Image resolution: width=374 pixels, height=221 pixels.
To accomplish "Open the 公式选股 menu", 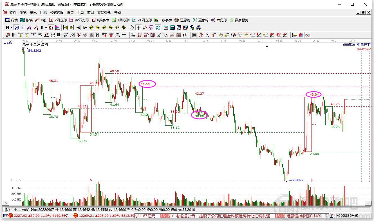I will coord(57,13).
